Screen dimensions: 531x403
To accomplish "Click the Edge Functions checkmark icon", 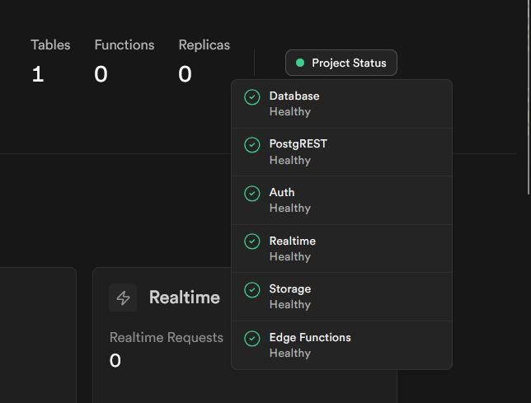I will [252, 338].
